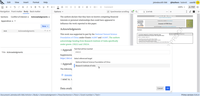This screenshot has height=96, width=200.
Task: Select the PDF pen annotation tool
Action: click(190, 12)
